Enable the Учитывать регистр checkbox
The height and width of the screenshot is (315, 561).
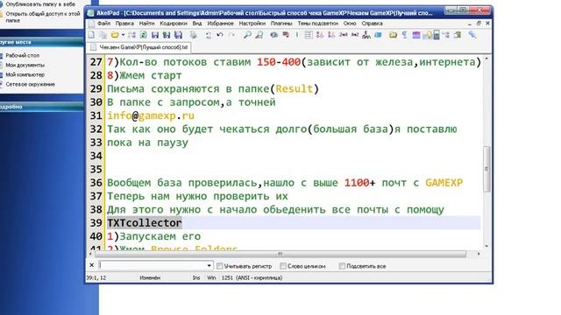point(220,266)
